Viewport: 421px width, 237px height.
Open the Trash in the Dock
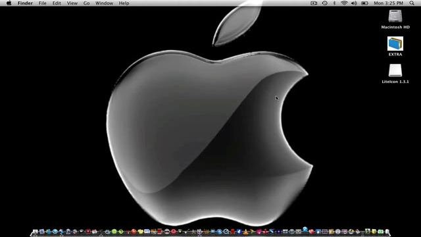pyautogui.click(x=387, y=231)
